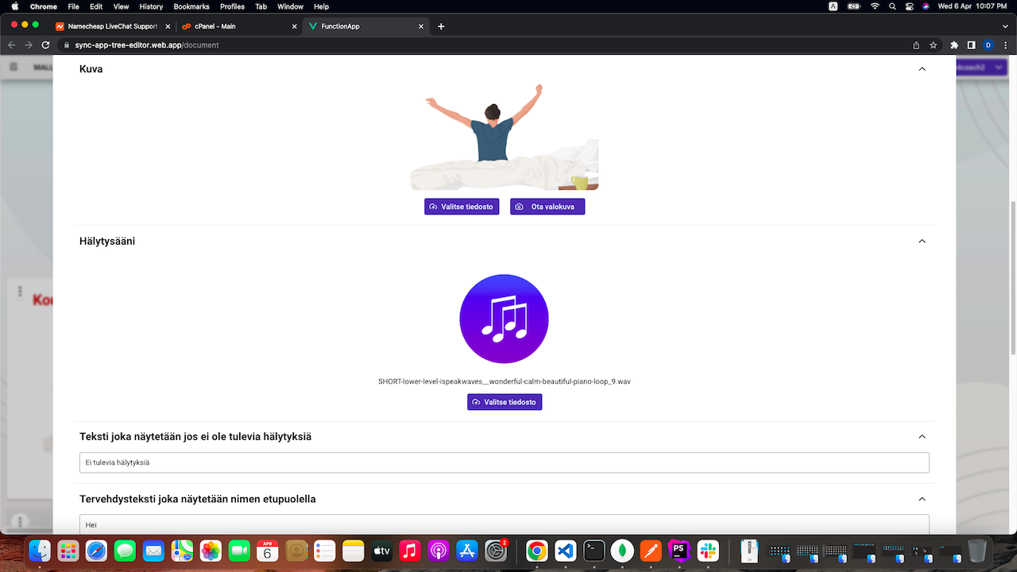
Task: Click the Ota valokuva button
Action: coord(547,207)
